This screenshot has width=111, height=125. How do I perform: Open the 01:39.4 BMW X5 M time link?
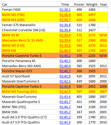point(65,35)
